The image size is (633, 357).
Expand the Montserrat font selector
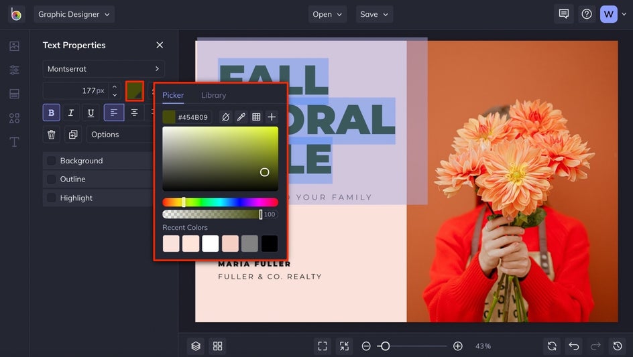[104, 69]
